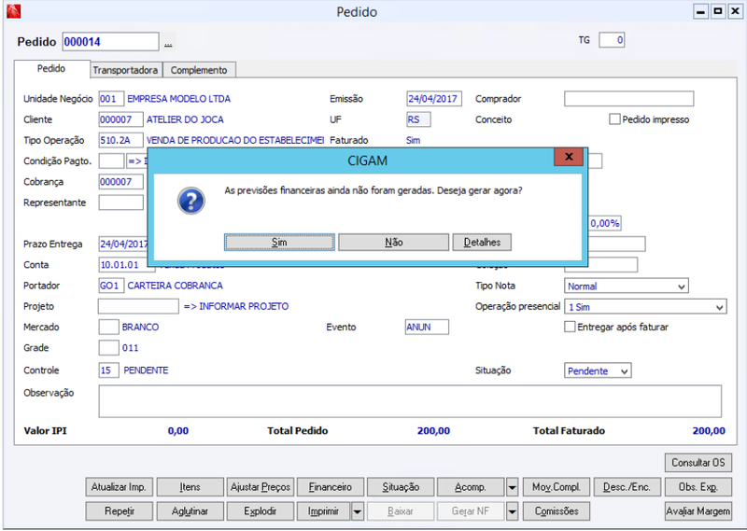Open the Gerar NF dropdown arrow

coord(512,511)
